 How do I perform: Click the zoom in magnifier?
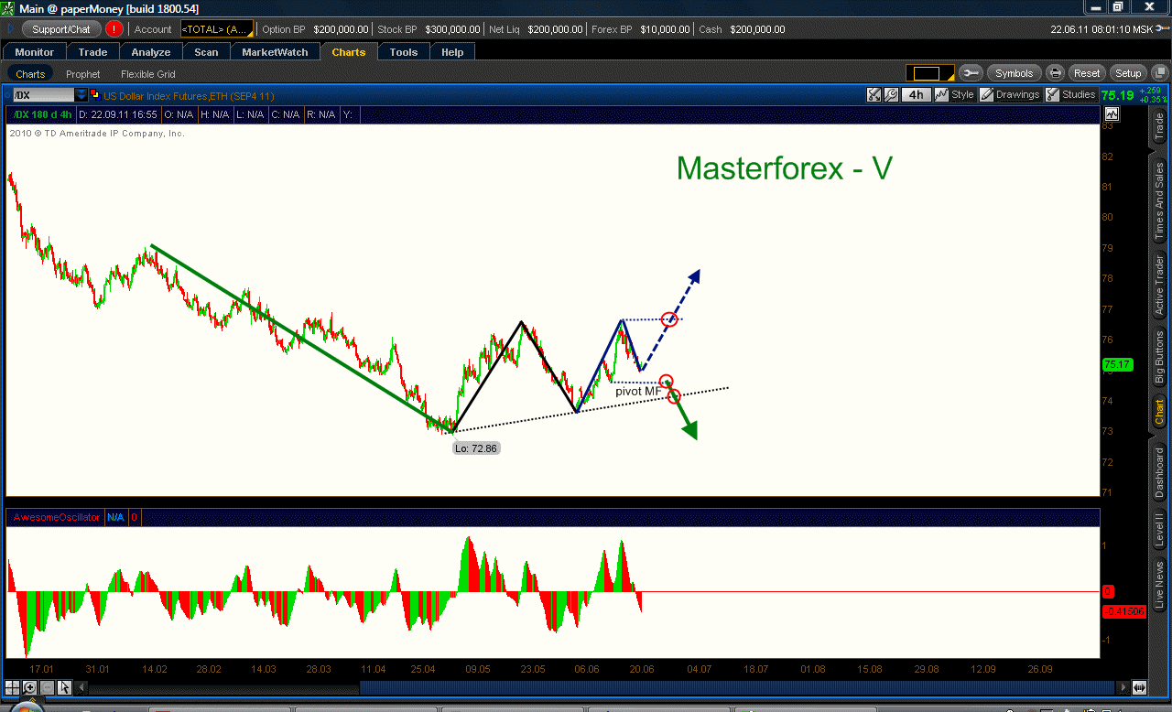(x=29, y=687)
